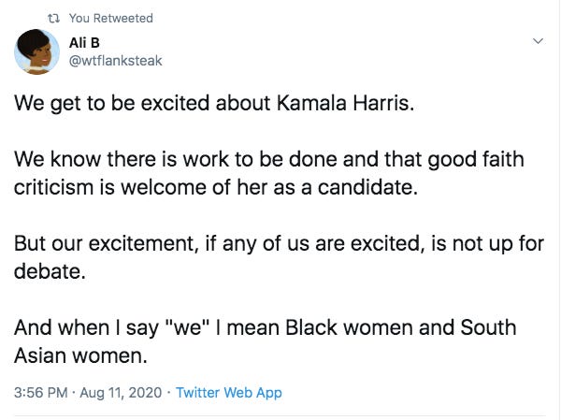Click the Aug 11, 2020 date
Viewport: 561px width, 420px height.
pos(121,393)
